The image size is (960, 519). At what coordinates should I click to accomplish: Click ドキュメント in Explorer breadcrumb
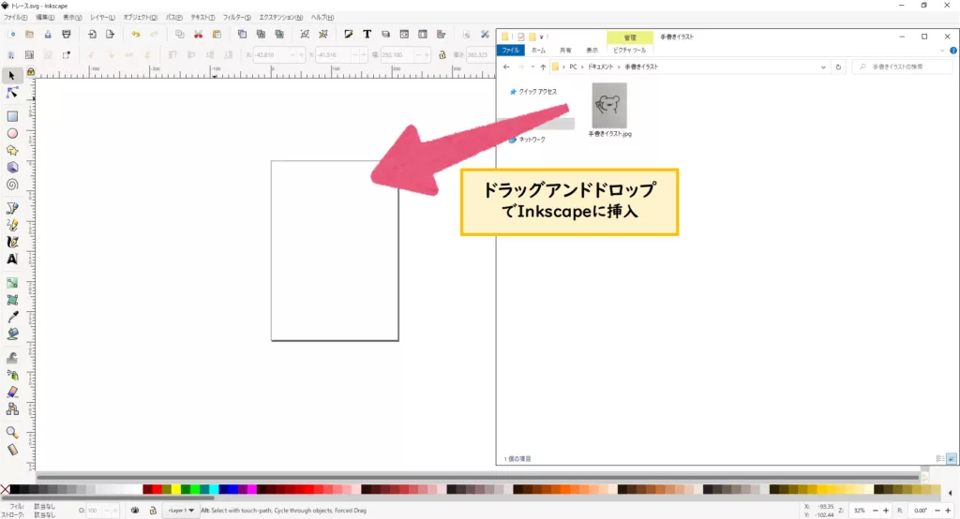tap(600, 67)
